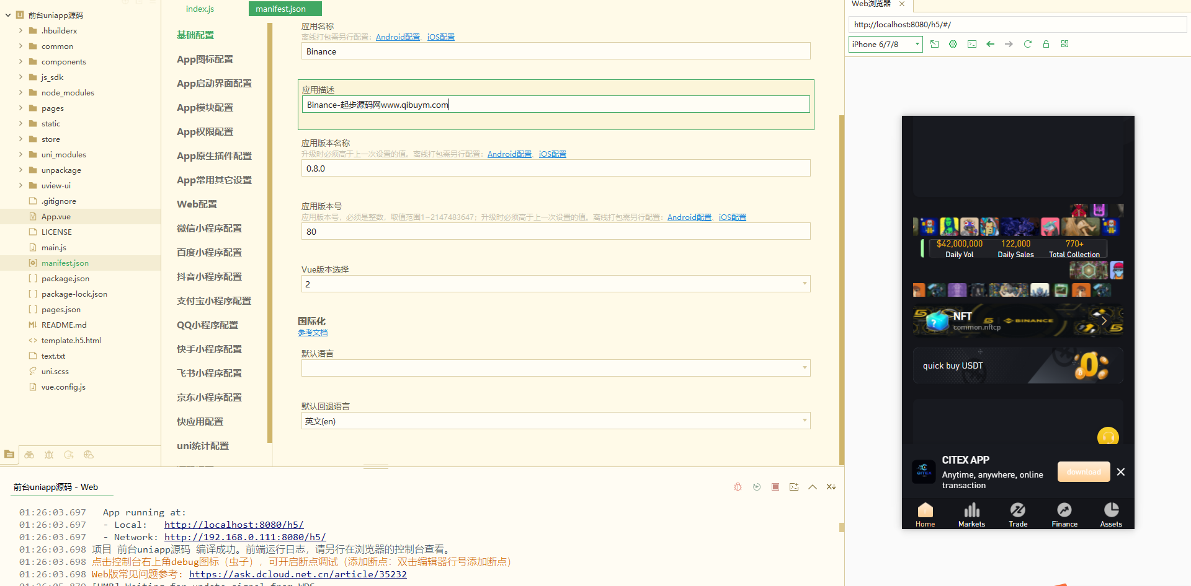The width and height of the screenshot is (1191, 586).
Task: Expand the .hbuilderx folder
Action: tap(20, 30)
